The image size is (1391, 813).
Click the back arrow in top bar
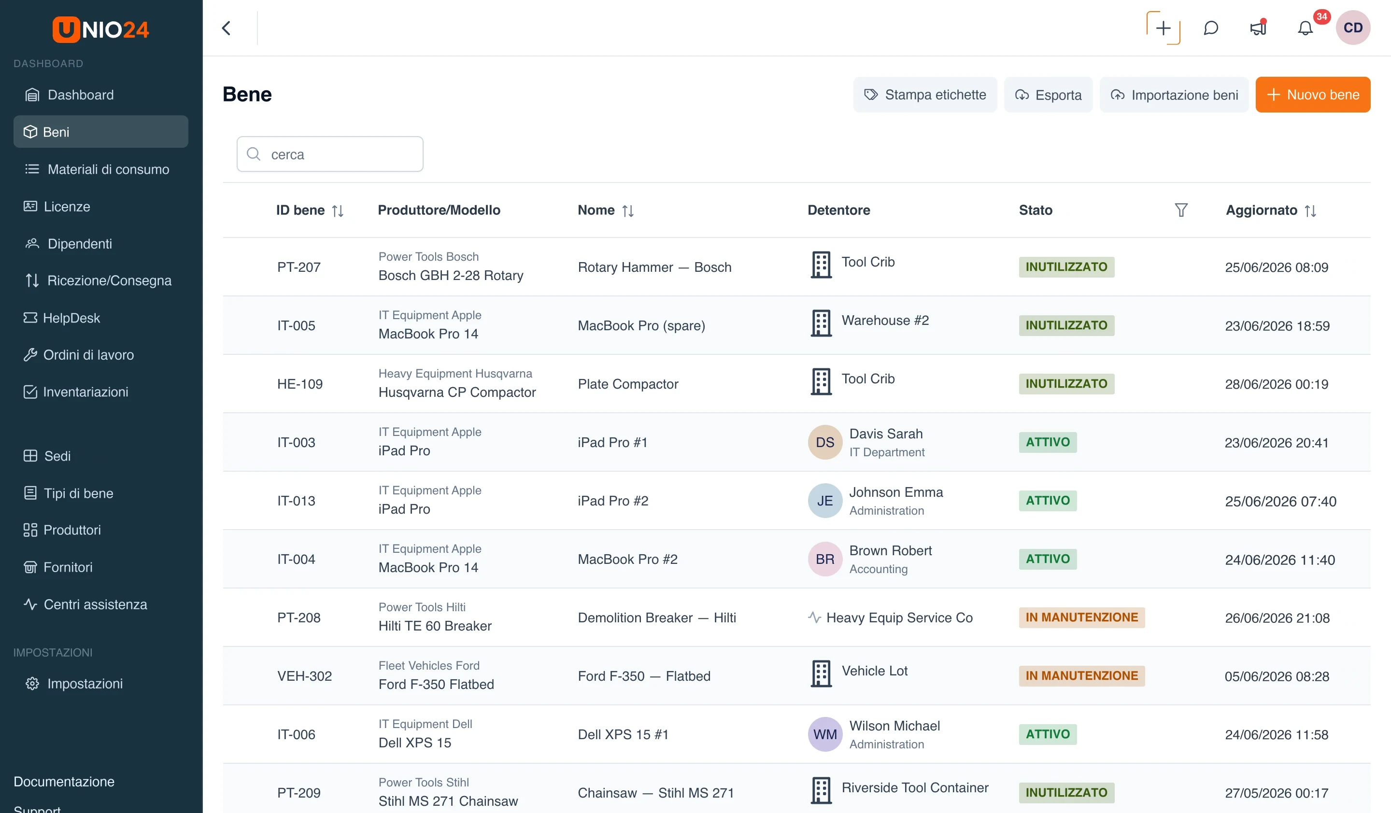[x=227, y=28]
